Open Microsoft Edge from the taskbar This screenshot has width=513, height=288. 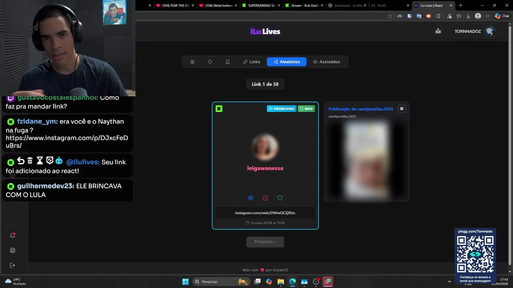coord(293,282)
